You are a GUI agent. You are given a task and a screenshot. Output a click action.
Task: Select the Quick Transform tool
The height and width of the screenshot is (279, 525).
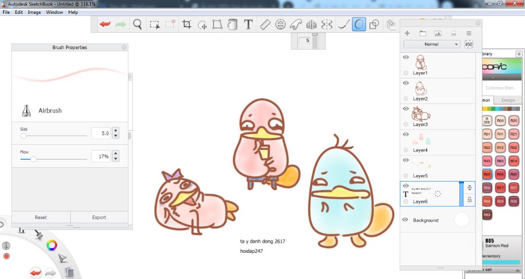point(202,25)
